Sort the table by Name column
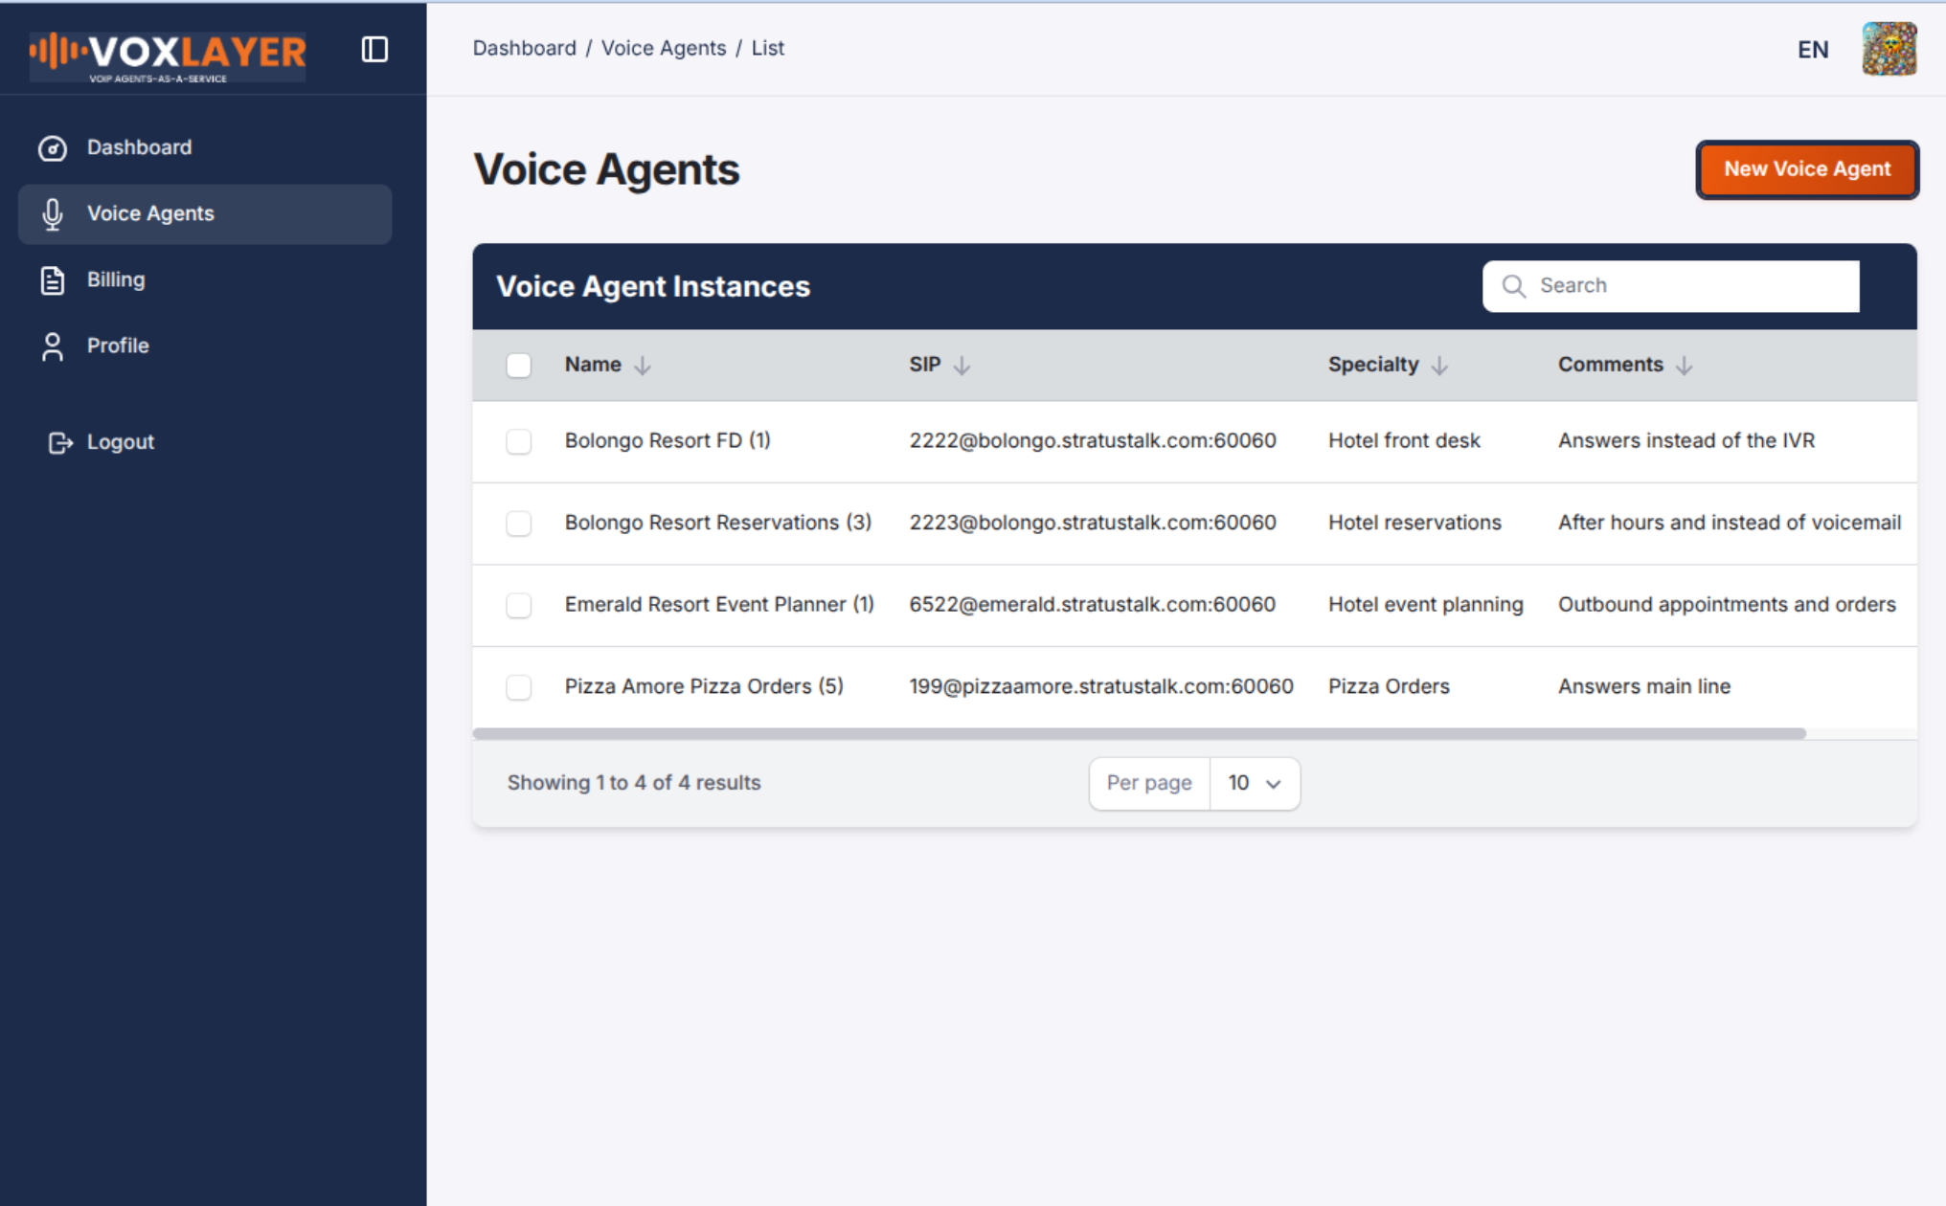The image size is (1946, 1206). [x=607, y=365]
